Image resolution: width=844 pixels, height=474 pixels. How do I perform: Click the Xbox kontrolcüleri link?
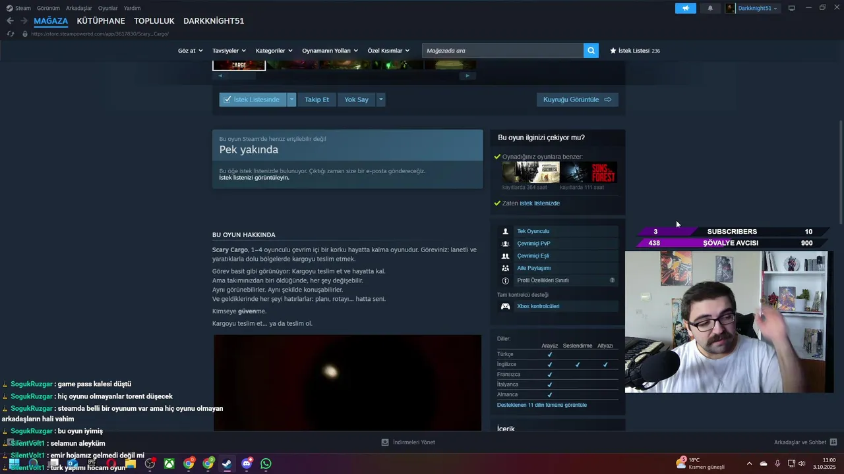click(538, 306)
